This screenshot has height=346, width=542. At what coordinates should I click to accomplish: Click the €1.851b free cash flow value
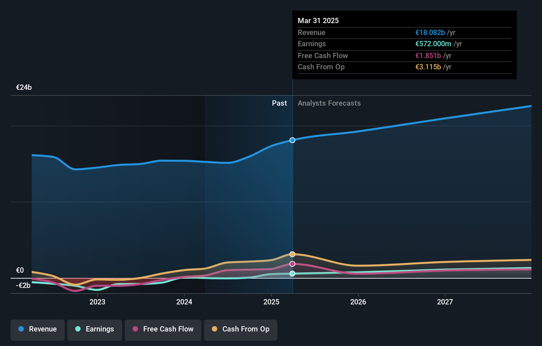pos(428,56)
